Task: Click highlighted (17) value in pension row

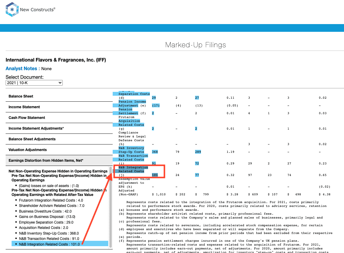Action: pos(156,105)
